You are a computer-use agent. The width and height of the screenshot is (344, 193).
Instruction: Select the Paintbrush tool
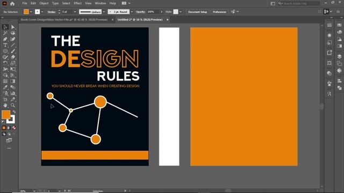[13, 51]
